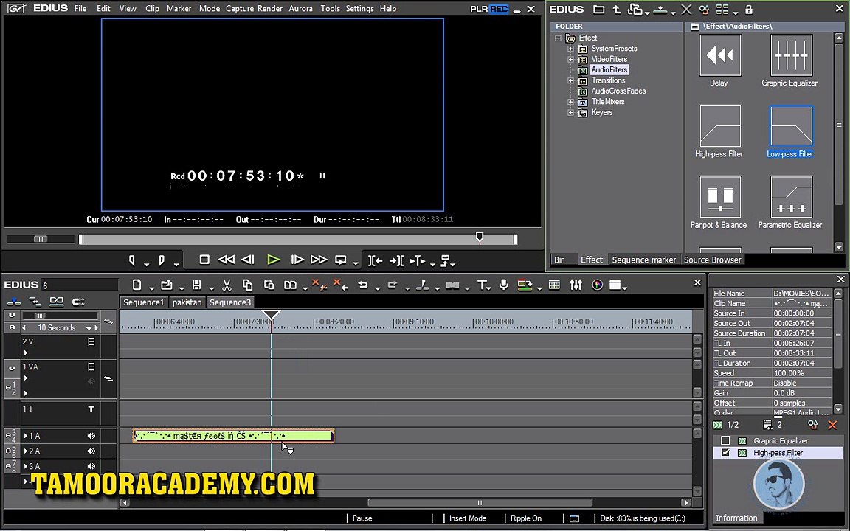
Task: Expand the 1 A audio track
Action: (26, 436)
